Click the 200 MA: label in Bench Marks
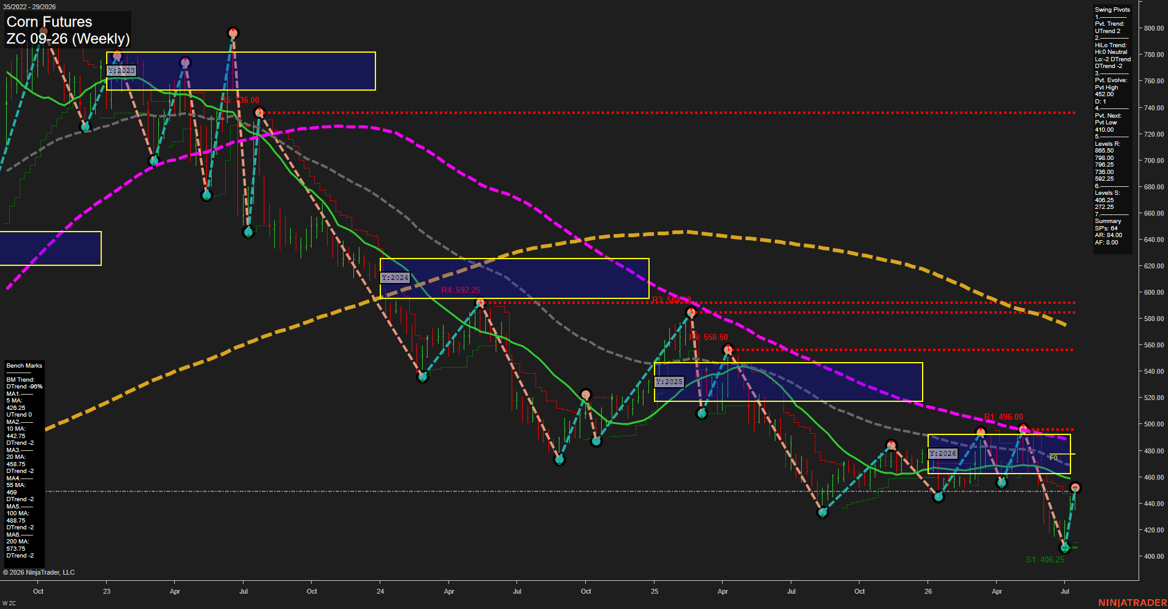 click(x=18, y=542)
